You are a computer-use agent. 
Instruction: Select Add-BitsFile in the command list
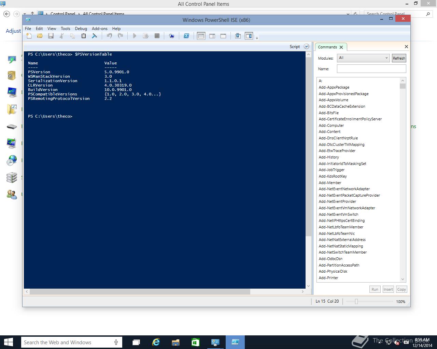point(329,113)
